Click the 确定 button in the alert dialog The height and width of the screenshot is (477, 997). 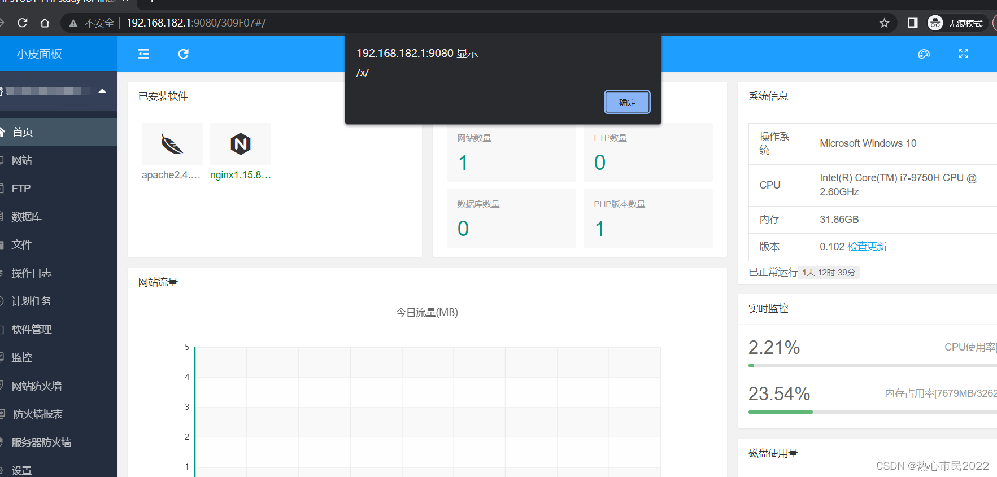pos(627,102)
